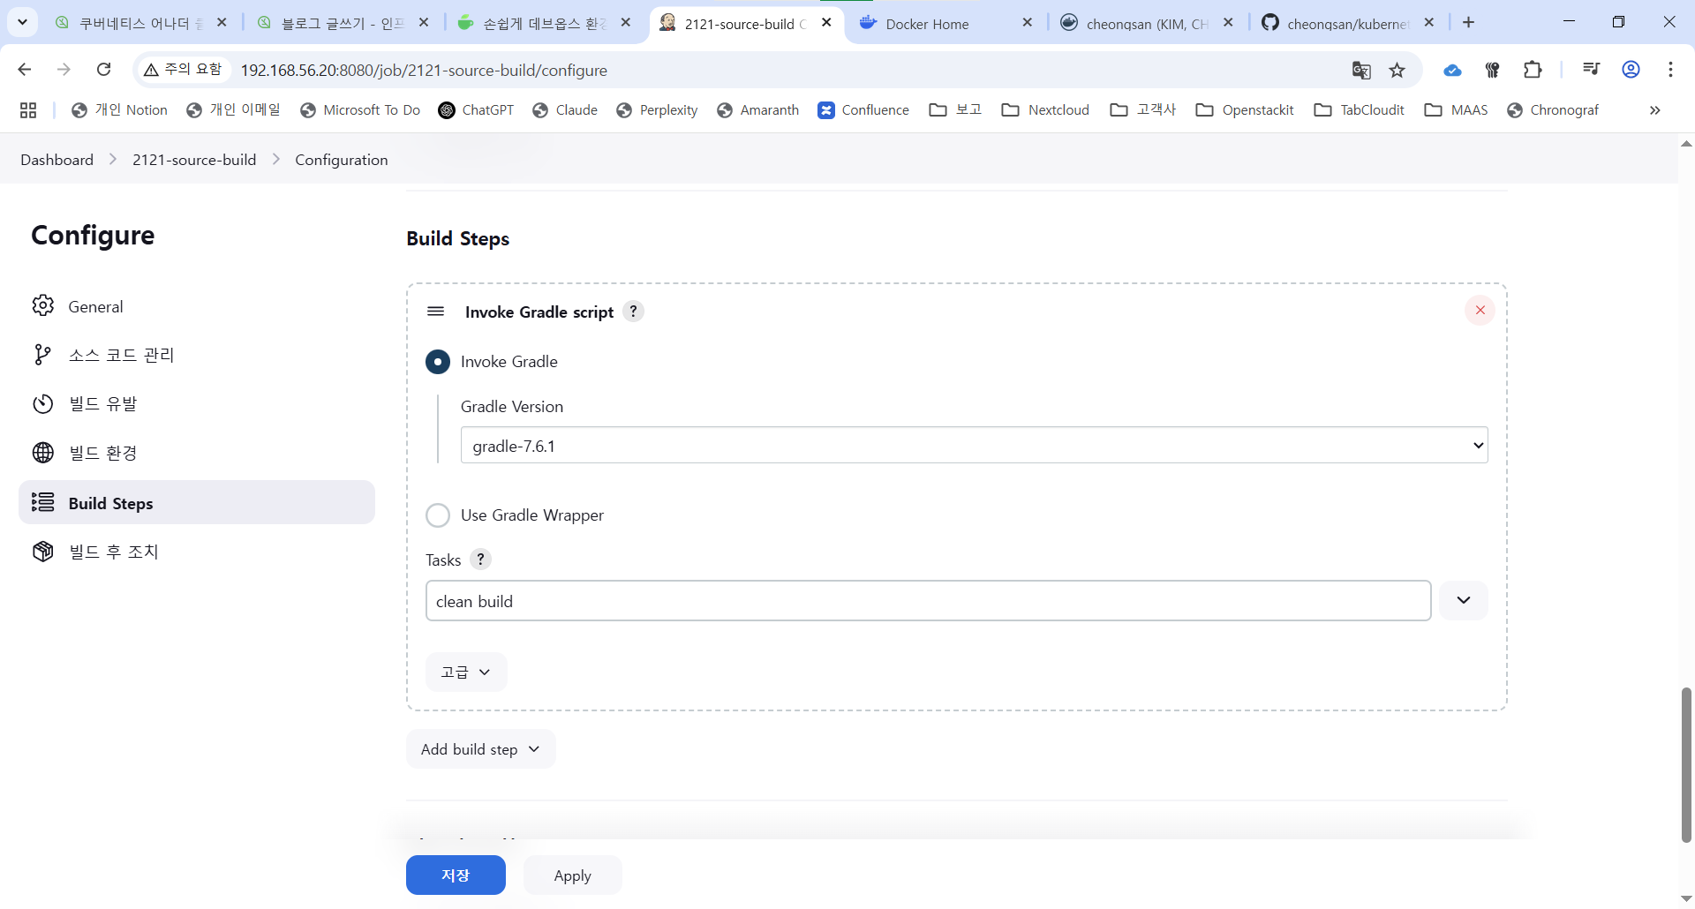Go to Dashboard breadcrumb link
This screenshot has width=1695, height=909.
pyautogui.click(x=56, y=160)
